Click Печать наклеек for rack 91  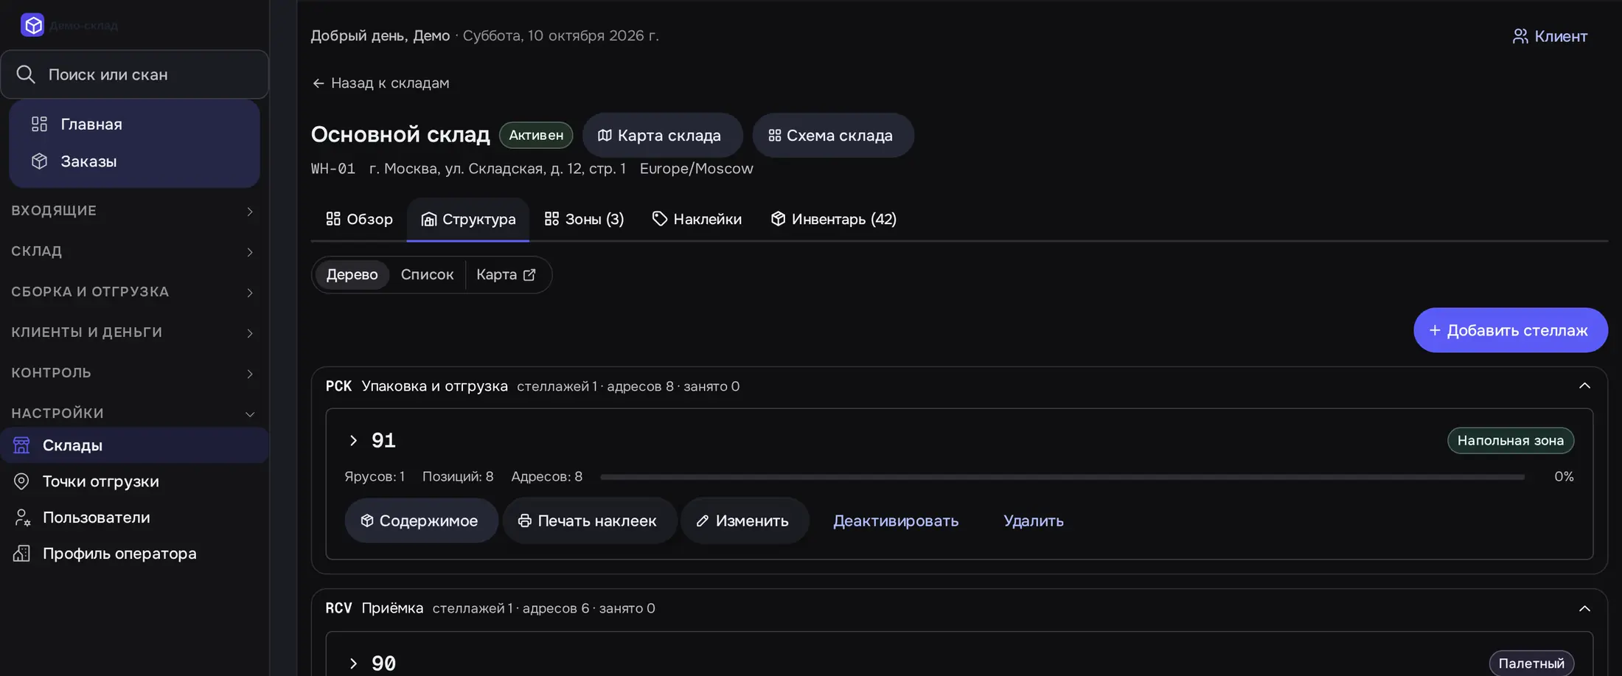pos(589,520)
